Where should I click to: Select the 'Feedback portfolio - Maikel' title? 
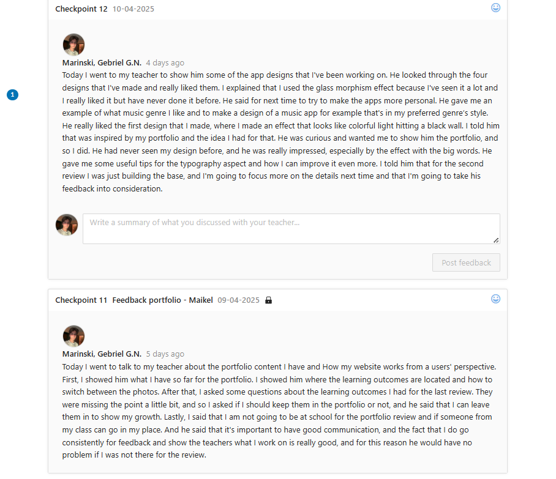[162, 300]
